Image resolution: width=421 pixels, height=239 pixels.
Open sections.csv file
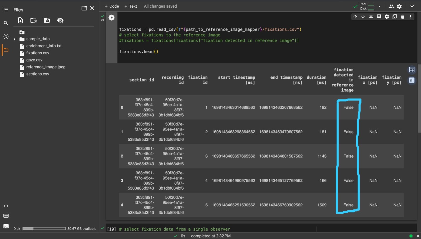click(x=38, y=74)
